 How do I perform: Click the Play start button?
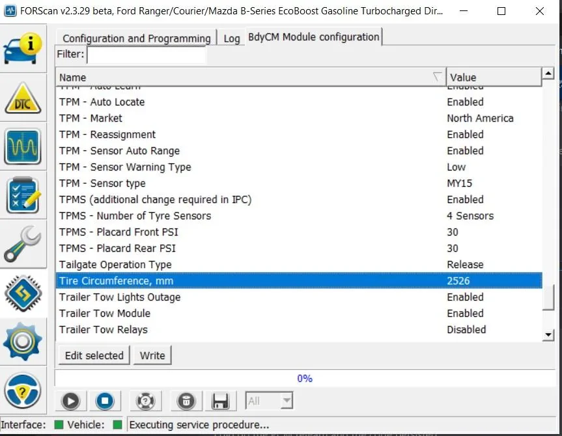(70, 400)
